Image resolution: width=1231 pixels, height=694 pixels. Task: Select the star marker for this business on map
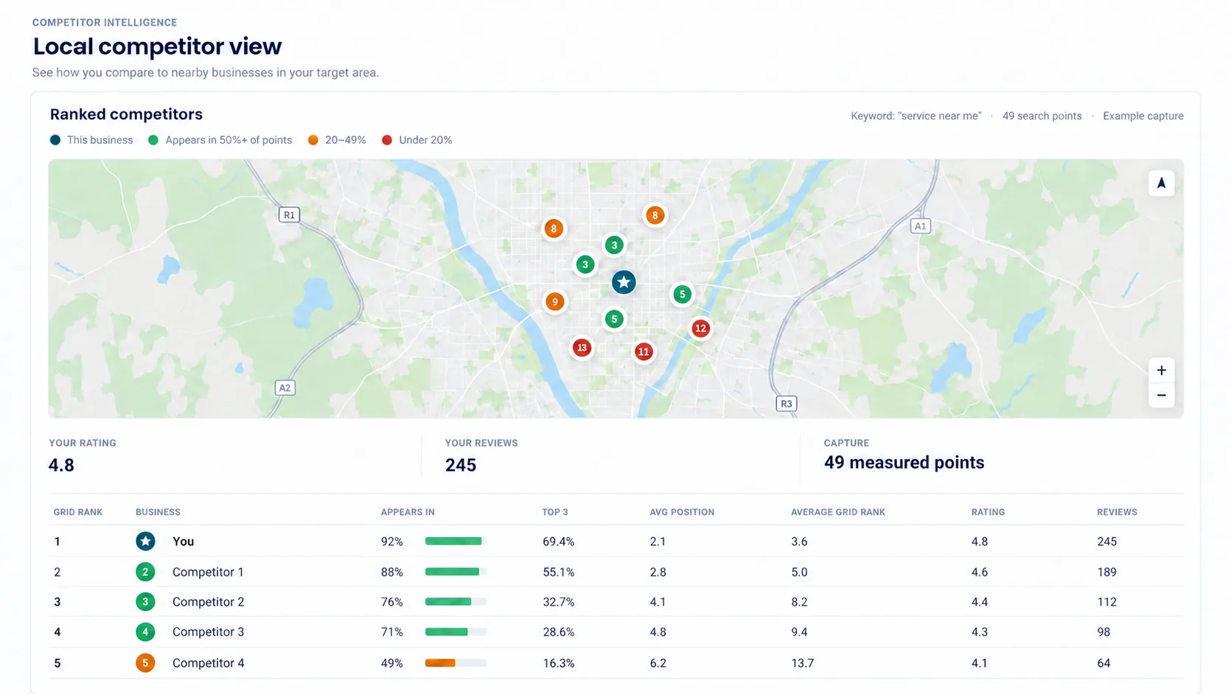(624, 281)
